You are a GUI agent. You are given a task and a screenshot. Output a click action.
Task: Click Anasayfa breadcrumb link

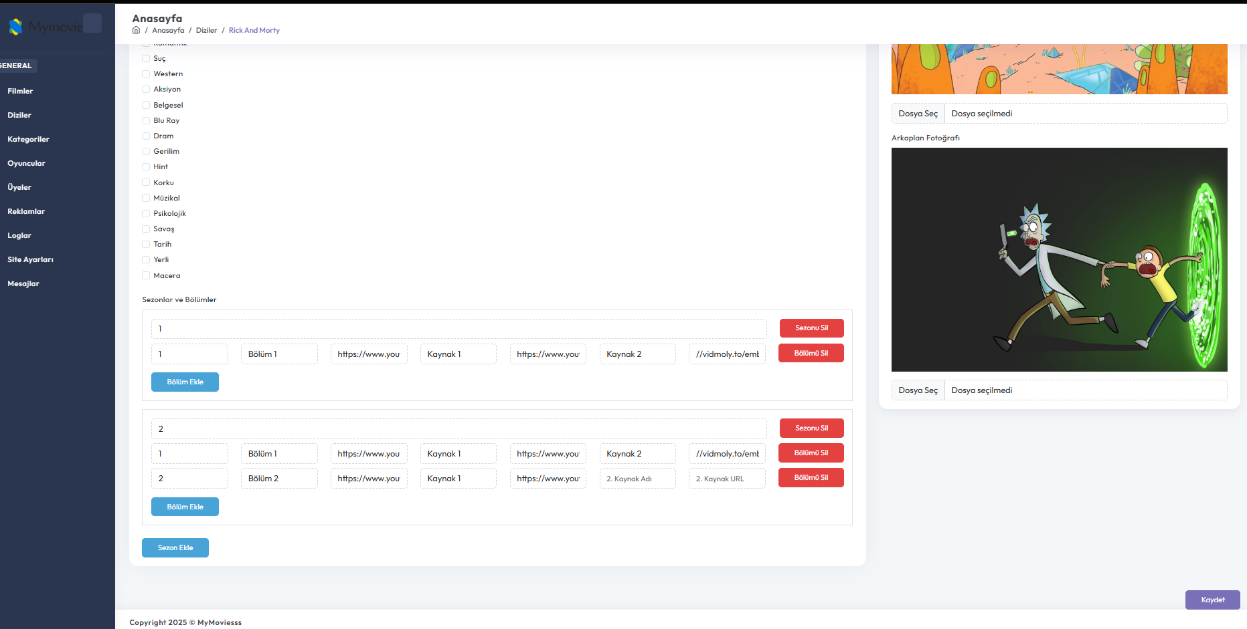[168, 30]
